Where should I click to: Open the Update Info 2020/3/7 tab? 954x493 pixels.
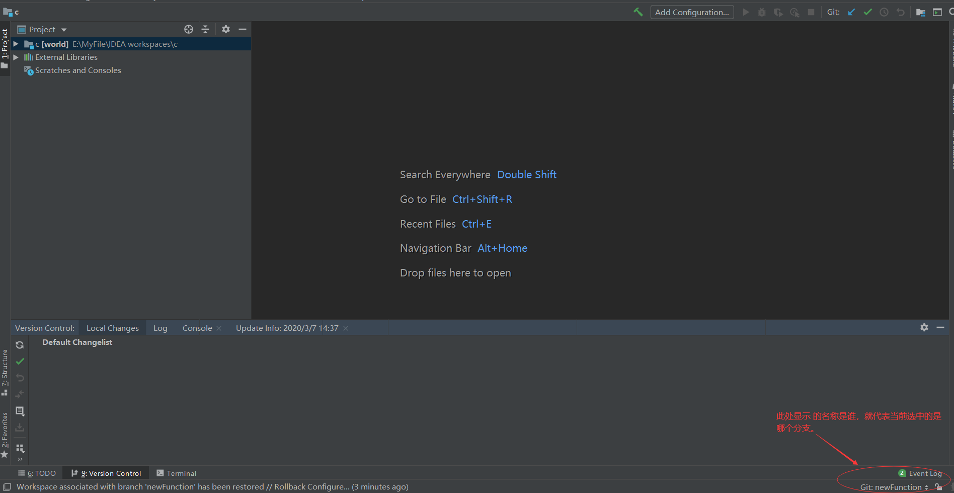point(287,328)
